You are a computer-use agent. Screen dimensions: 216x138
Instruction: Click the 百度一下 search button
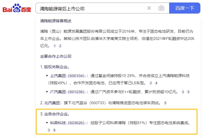(185, 8)
